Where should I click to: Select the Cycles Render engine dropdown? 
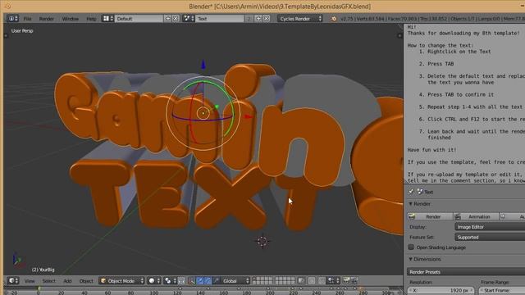300,19
